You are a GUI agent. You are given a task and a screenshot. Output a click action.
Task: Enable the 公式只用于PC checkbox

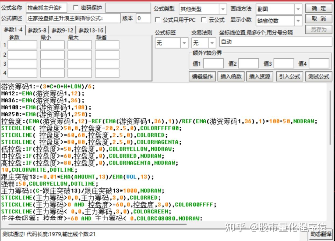pos(158,20)
